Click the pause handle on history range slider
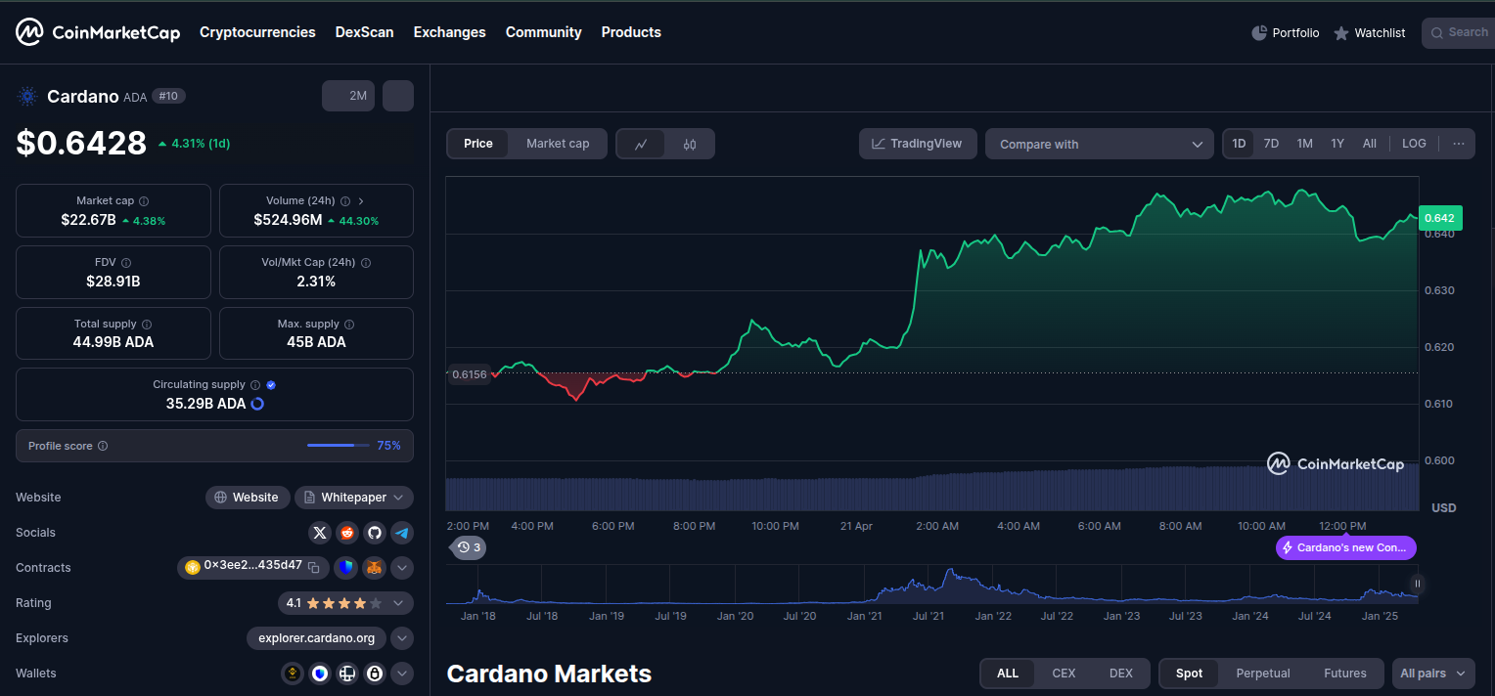The image size is (1495, 696). pos(1417,584)
